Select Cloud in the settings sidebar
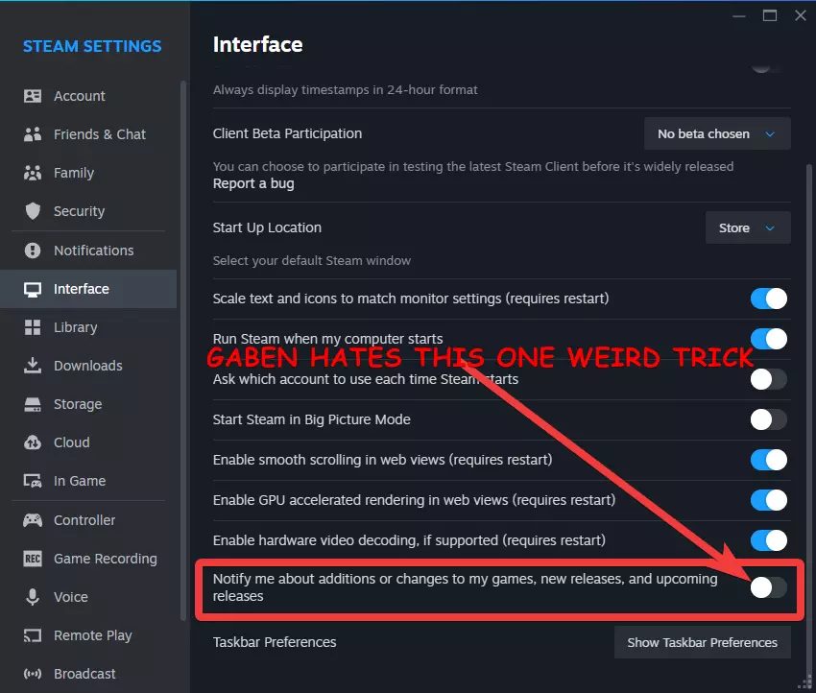The image size is (816, 693). click(88, 442)
